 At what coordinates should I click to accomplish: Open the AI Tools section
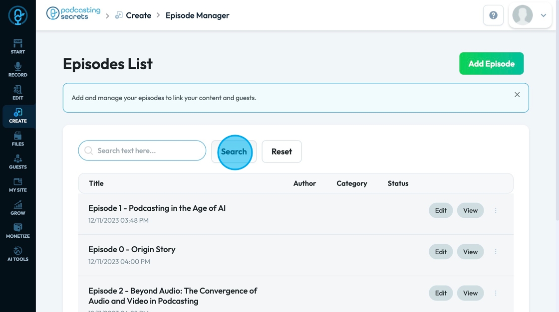pyautogui.click(x=17, y=253)
